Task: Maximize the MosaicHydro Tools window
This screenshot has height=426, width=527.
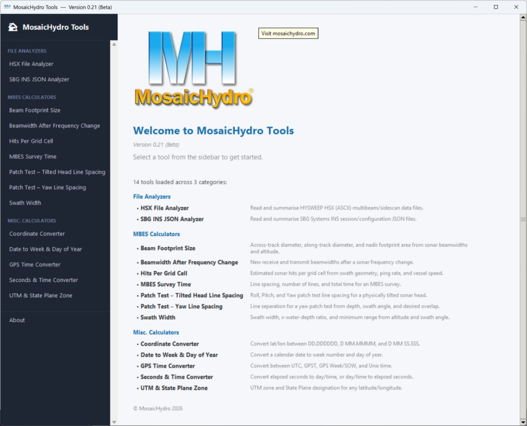Action: [x=496, y=7]
